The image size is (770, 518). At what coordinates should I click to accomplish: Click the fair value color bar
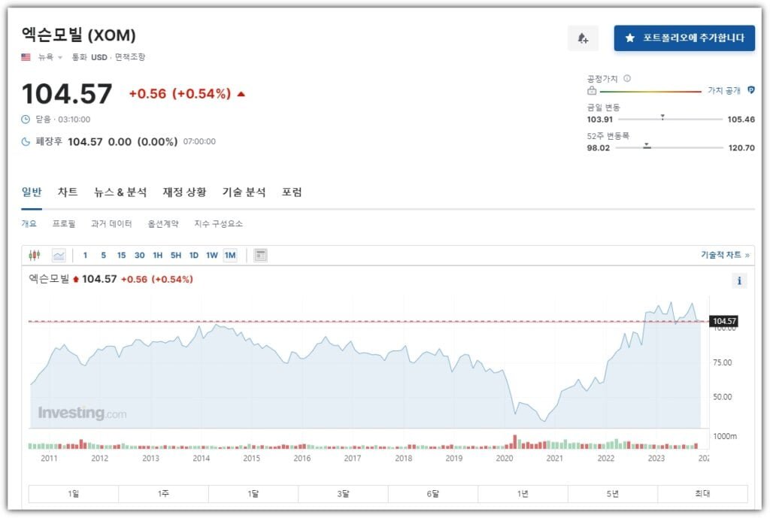click(650, 91)
